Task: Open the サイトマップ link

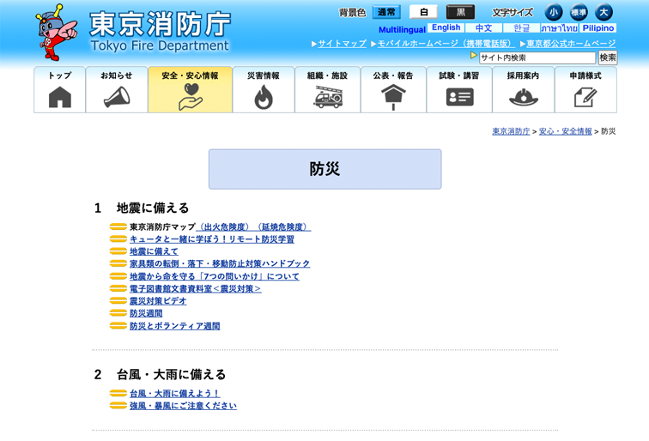Action: pos(342,43)
